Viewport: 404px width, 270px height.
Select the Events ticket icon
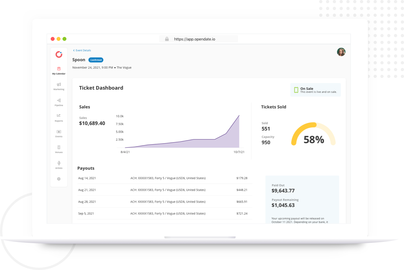[59, 134]
